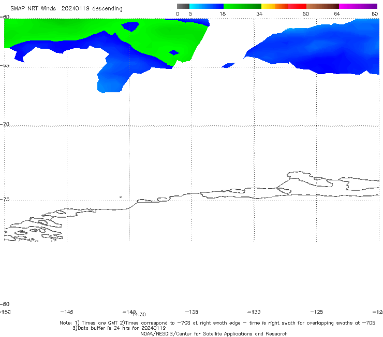Click the '-130' longitude axis label
The image size is (383, 337).
(254, 312)
